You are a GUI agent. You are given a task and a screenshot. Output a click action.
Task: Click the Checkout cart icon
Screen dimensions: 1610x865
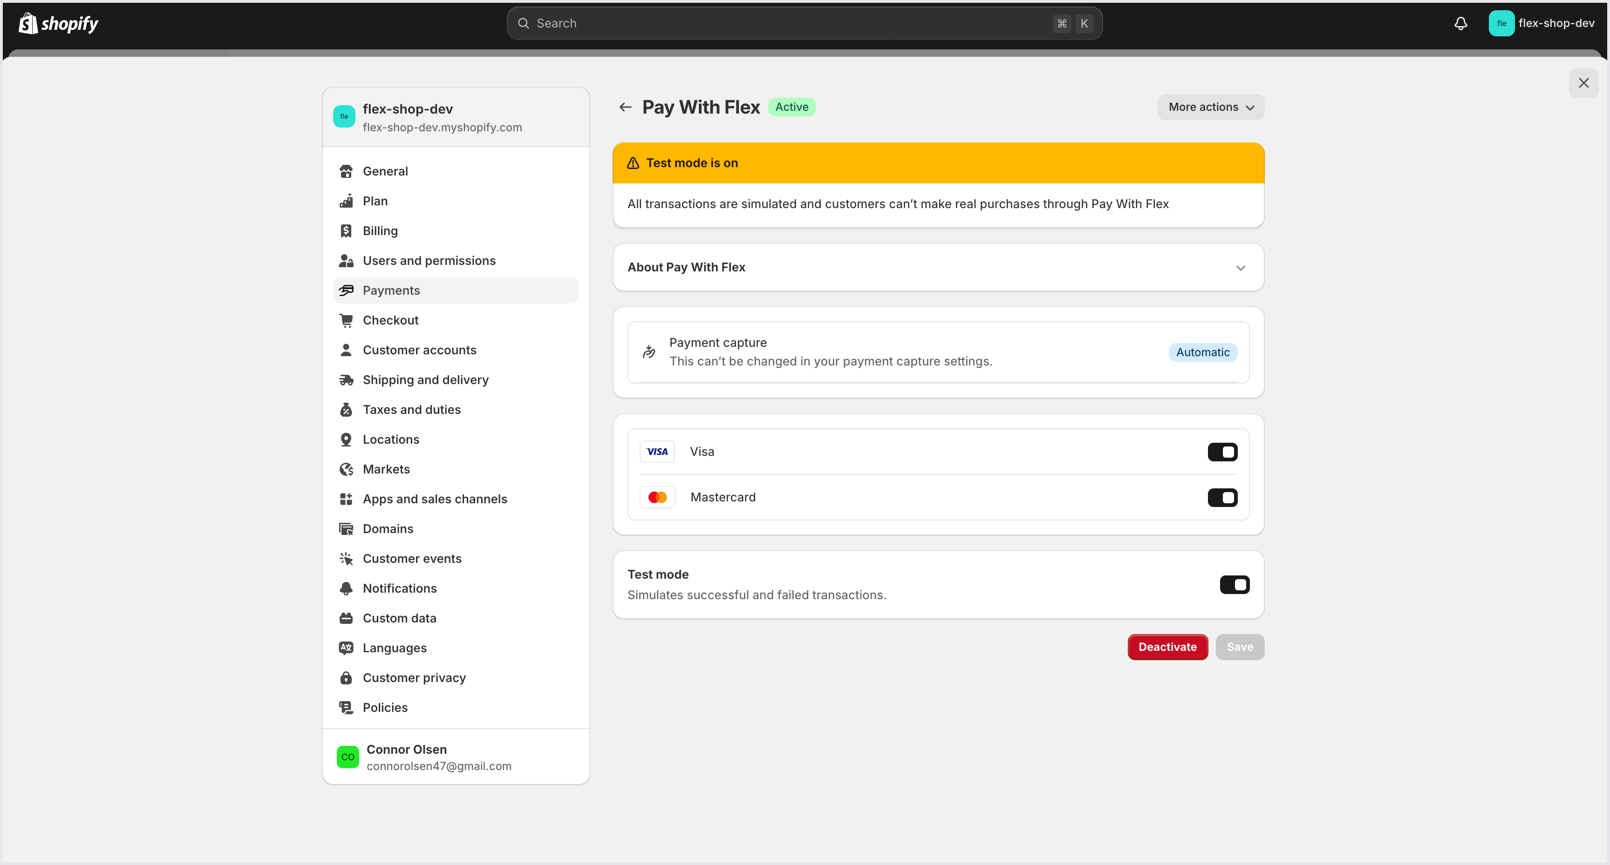tap(346, 320)
